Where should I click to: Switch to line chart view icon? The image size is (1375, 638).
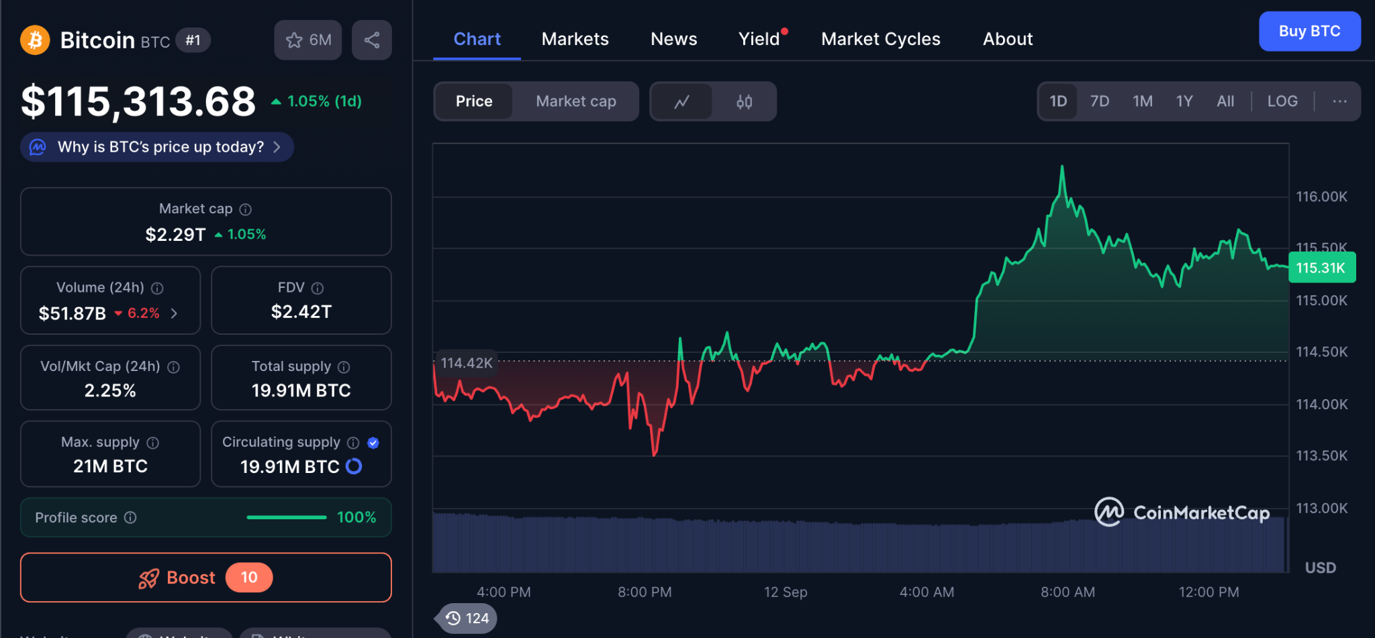point(681,102)
